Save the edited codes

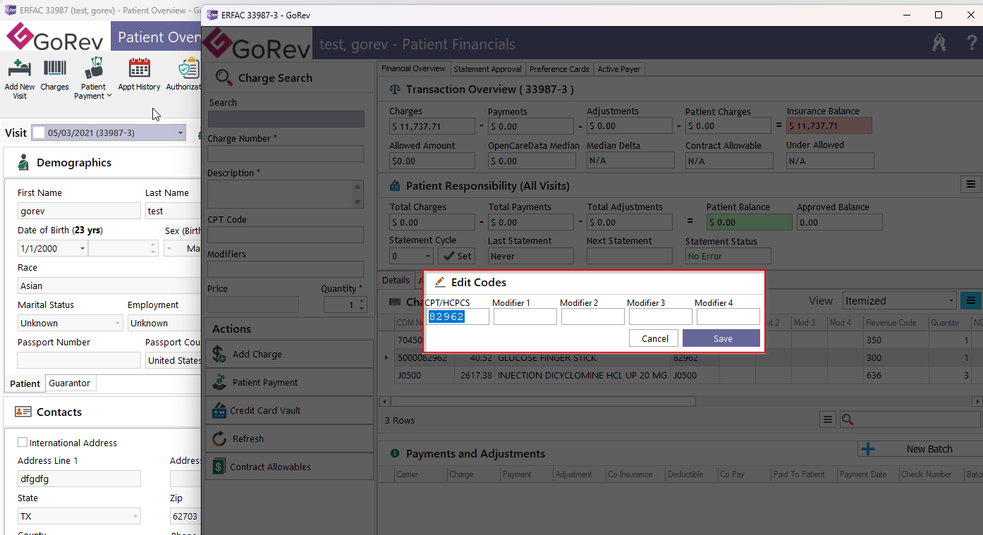tap(721, 338)
